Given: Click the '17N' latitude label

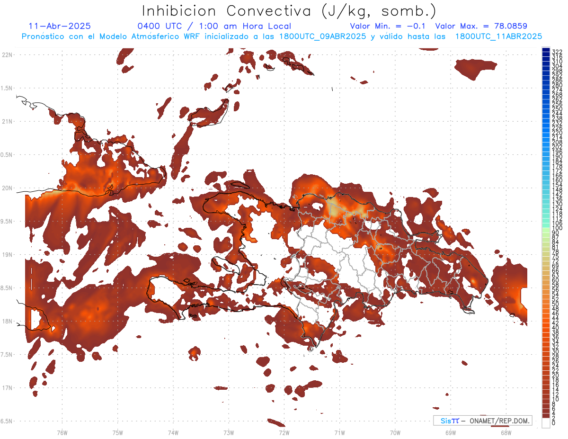Looking at the screenshot, I should point(7,388).
